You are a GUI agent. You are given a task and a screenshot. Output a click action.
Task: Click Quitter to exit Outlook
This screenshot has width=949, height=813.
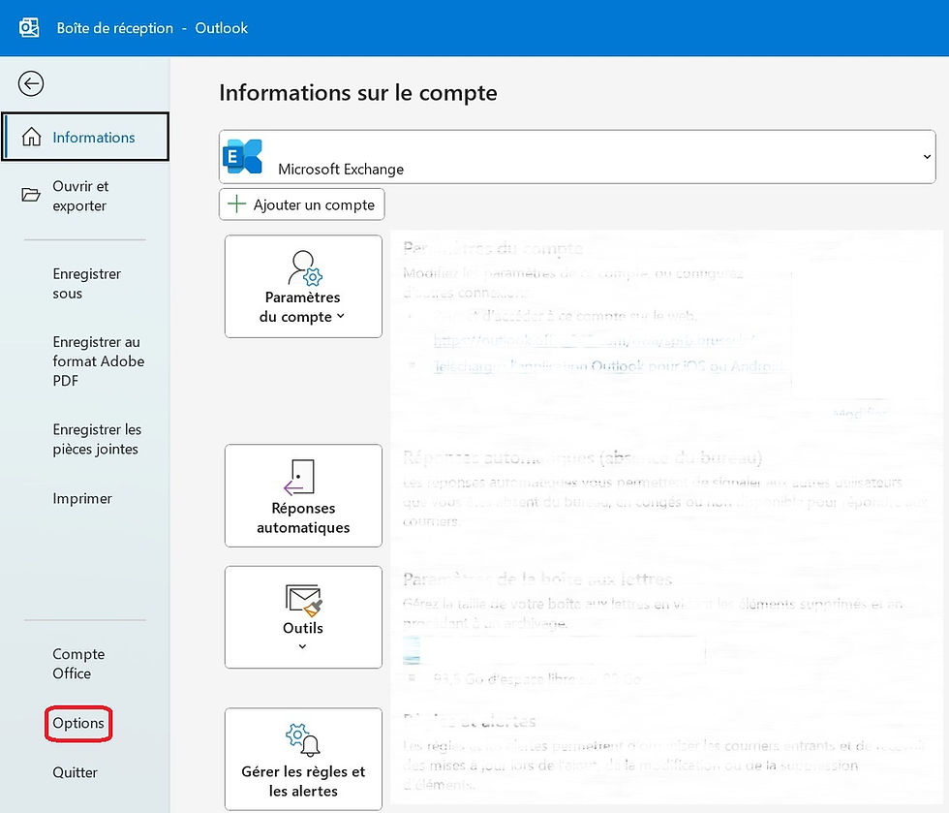pos(76,772)
